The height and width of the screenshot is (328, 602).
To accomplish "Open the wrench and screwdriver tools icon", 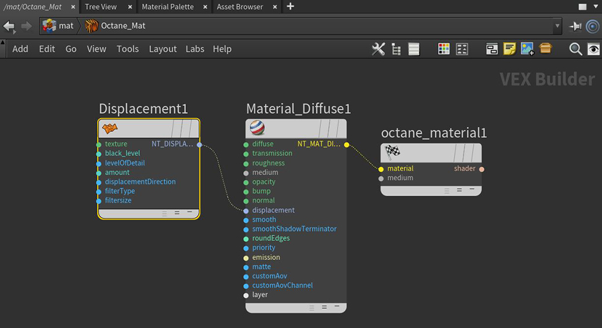I will [378, 49].
